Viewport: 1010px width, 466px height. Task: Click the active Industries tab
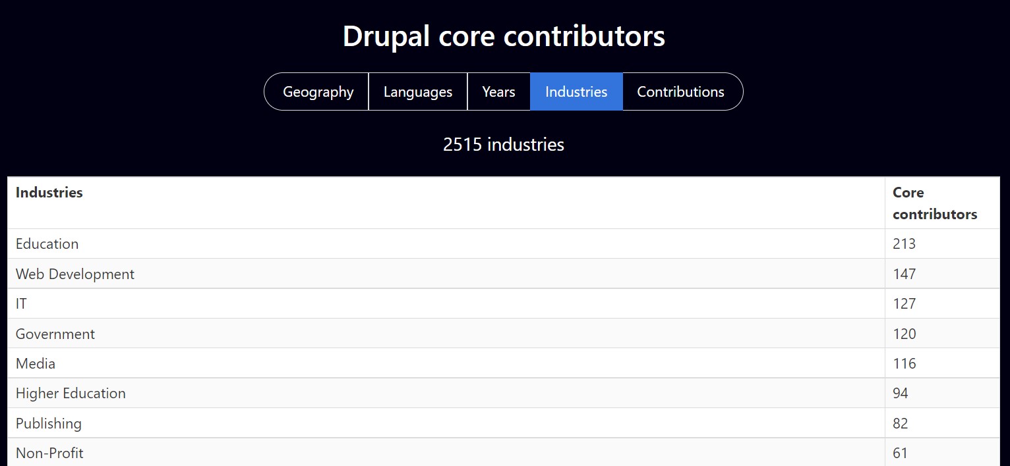[576, 91]
